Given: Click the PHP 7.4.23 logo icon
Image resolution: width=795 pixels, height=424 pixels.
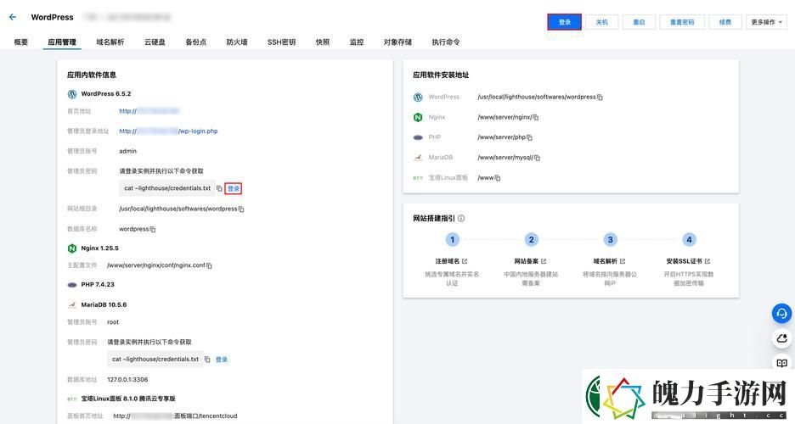Looking at the screenshot, I should coord(72,285).
